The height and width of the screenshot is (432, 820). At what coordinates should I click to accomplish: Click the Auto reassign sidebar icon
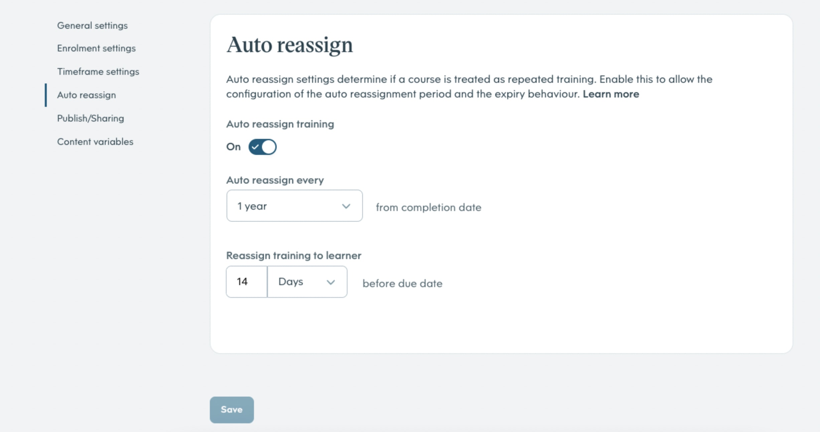(86, 95)
